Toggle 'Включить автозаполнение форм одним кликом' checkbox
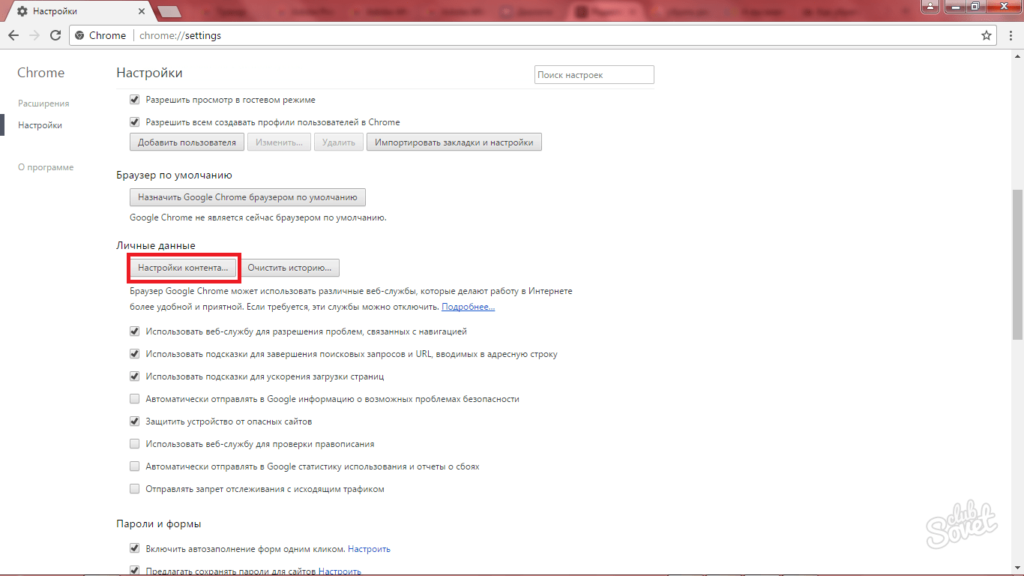This screenshot has width=1024, height=576. [135, 548]
